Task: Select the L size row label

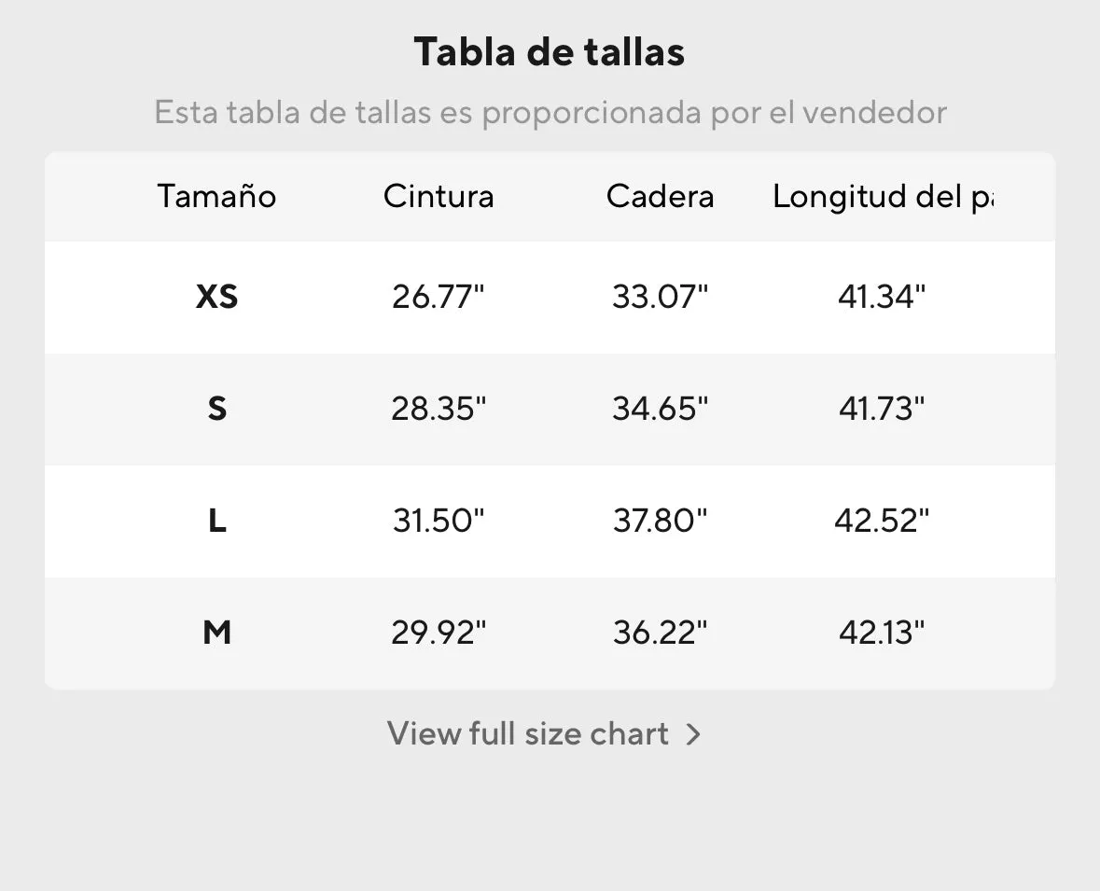Action: (216, 521)
